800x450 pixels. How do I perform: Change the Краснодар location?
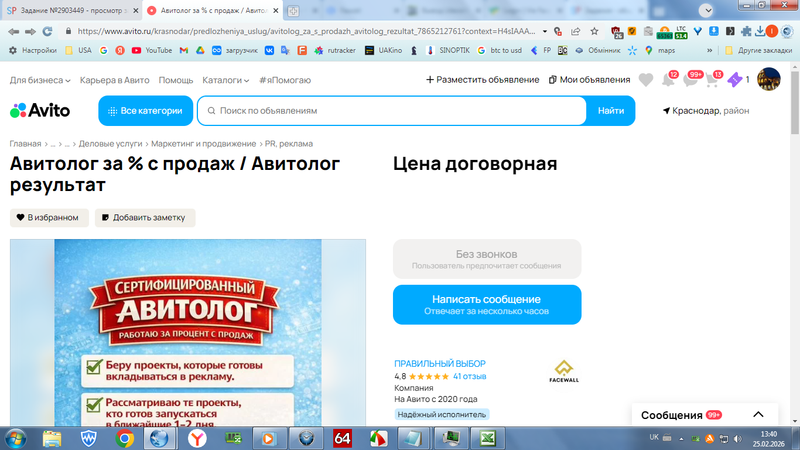(706, 111)
